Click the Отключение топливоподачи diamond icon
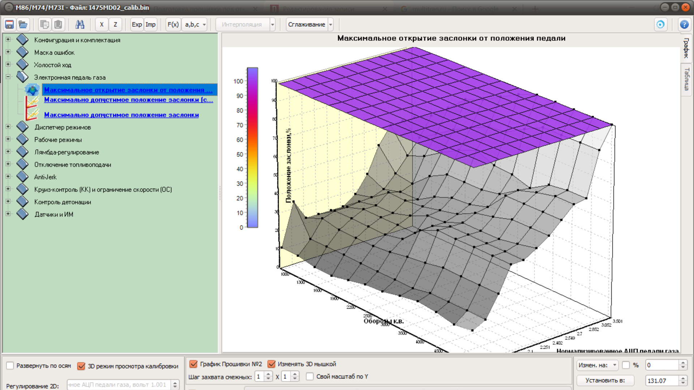This screenshot has width=694, height=390. (22, 164)
